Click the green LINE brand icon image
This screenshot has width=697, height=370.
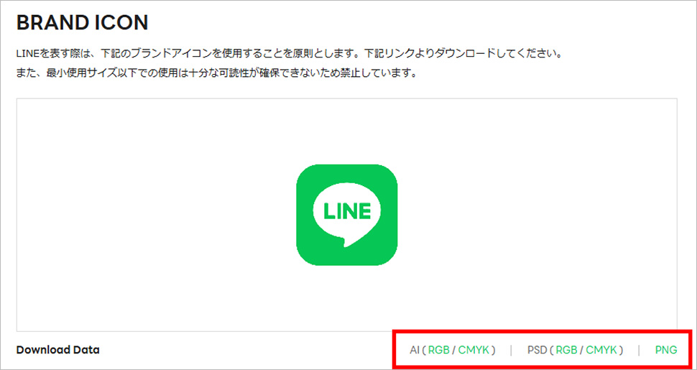(x=347, y=215)
